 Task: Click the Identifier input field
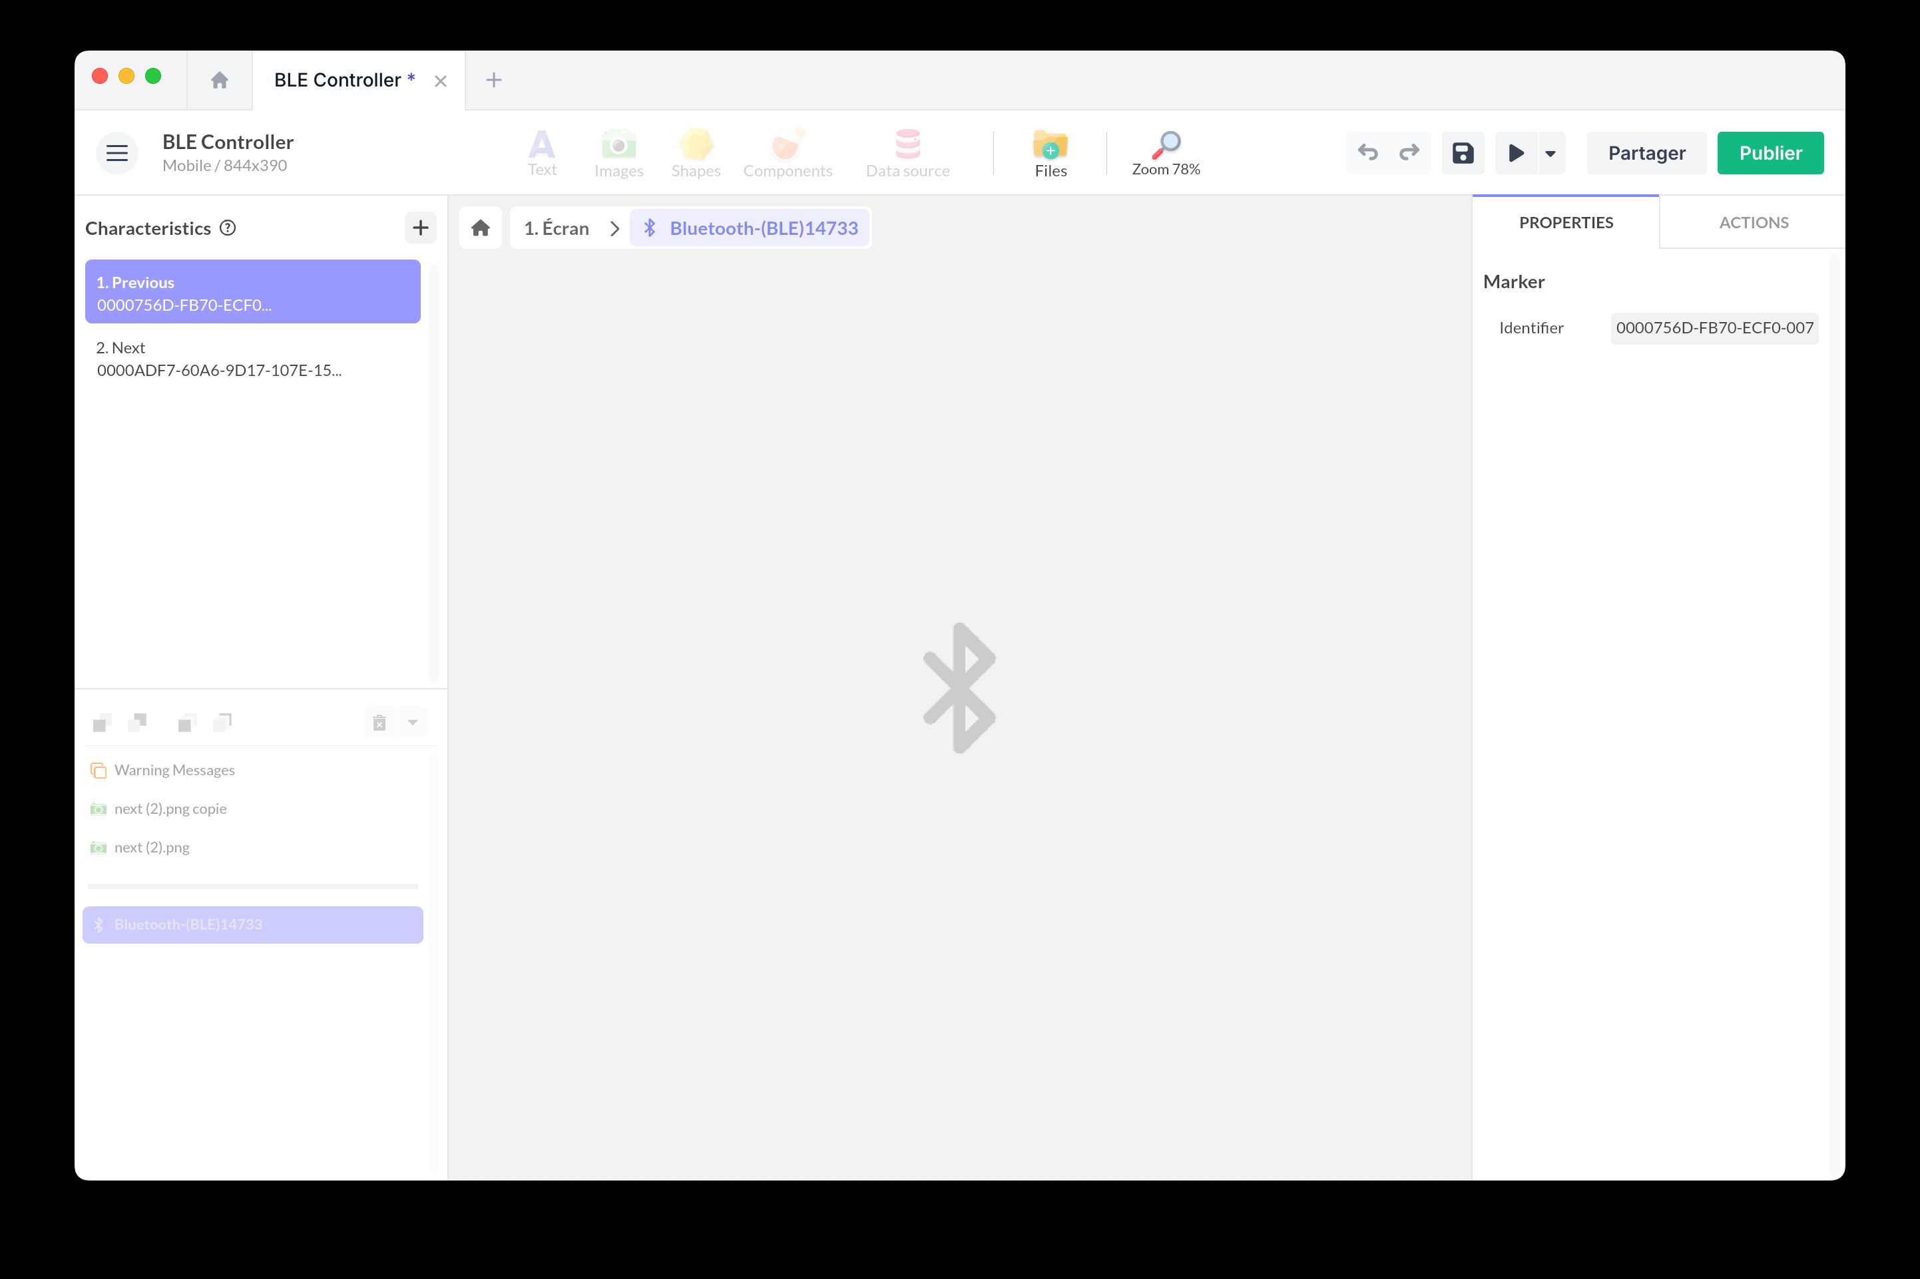coord(1714,328)
